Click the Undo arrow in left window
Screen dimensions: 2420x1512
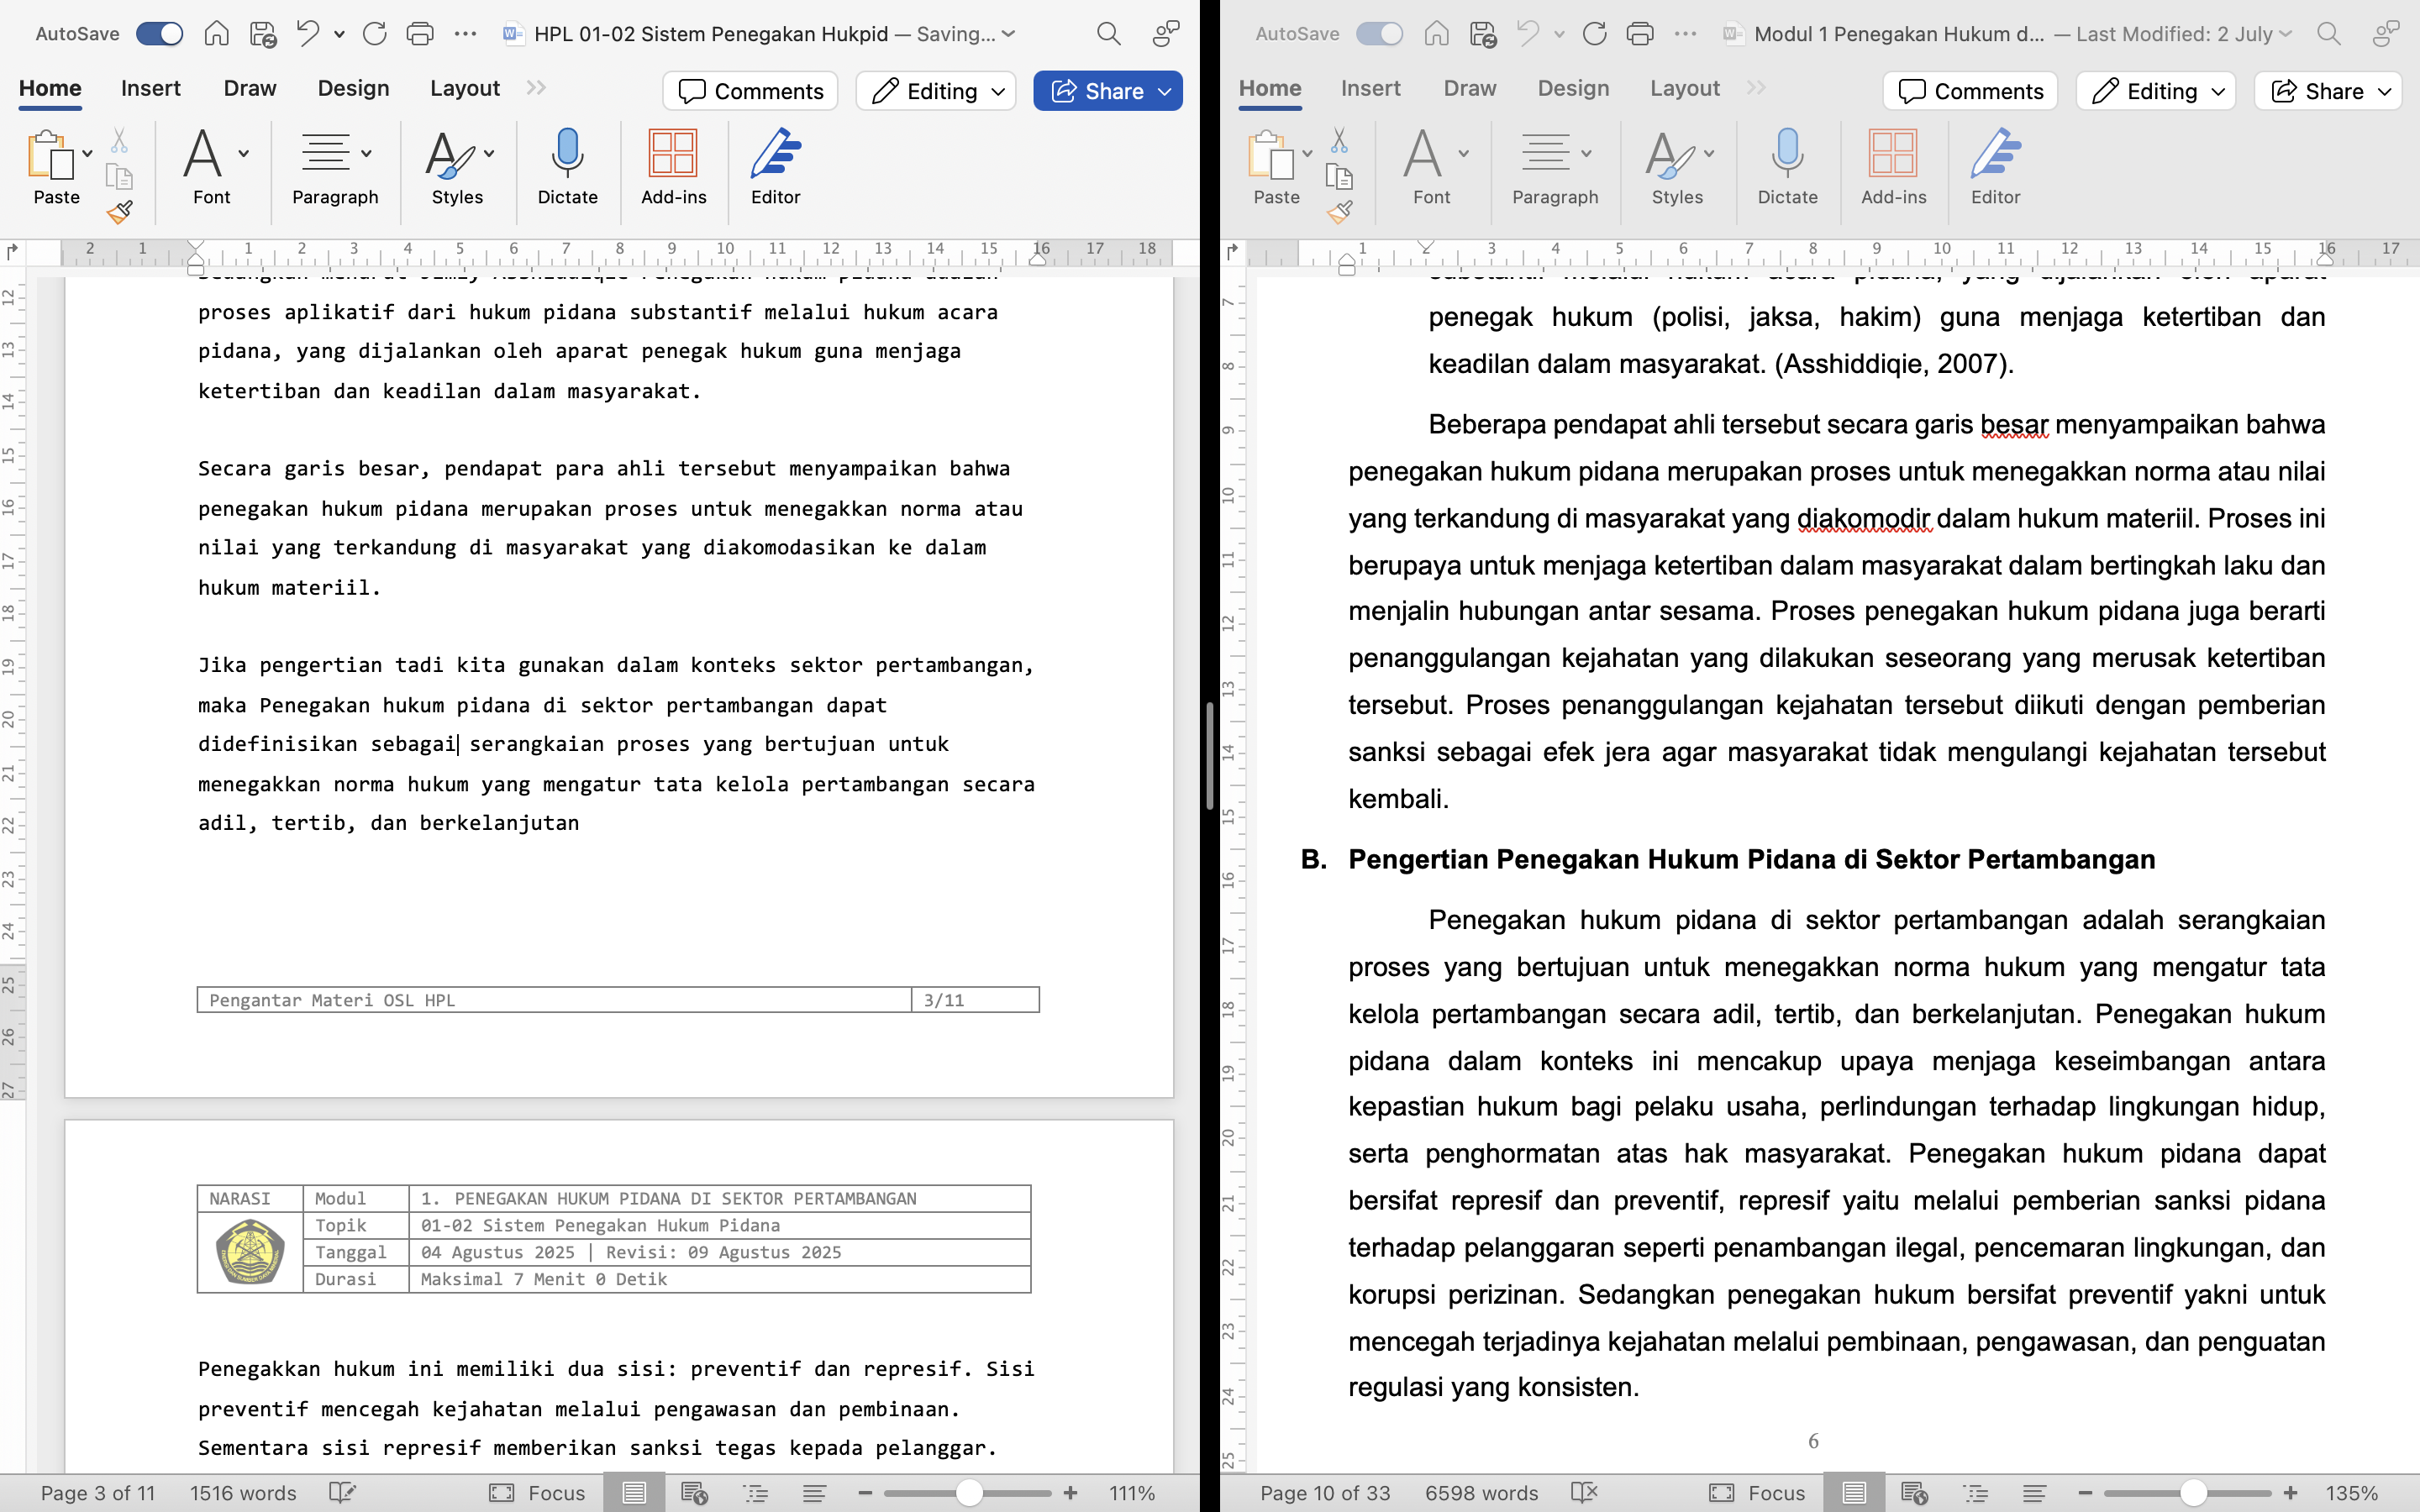click(x=308, y=34)
